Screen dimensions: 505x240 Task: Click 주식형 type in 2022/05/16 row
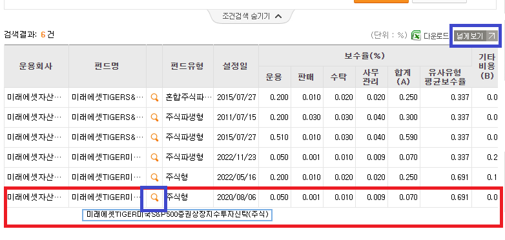point(176,177)
